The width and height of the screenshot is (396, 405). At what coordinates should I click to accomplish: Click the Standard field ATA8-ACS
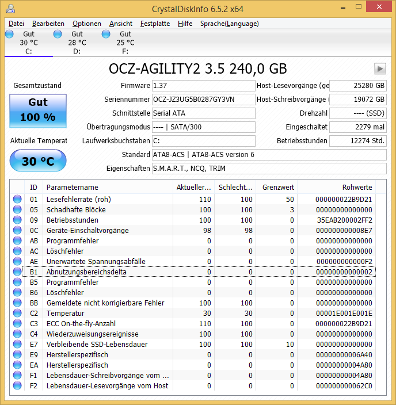[269, 155]
